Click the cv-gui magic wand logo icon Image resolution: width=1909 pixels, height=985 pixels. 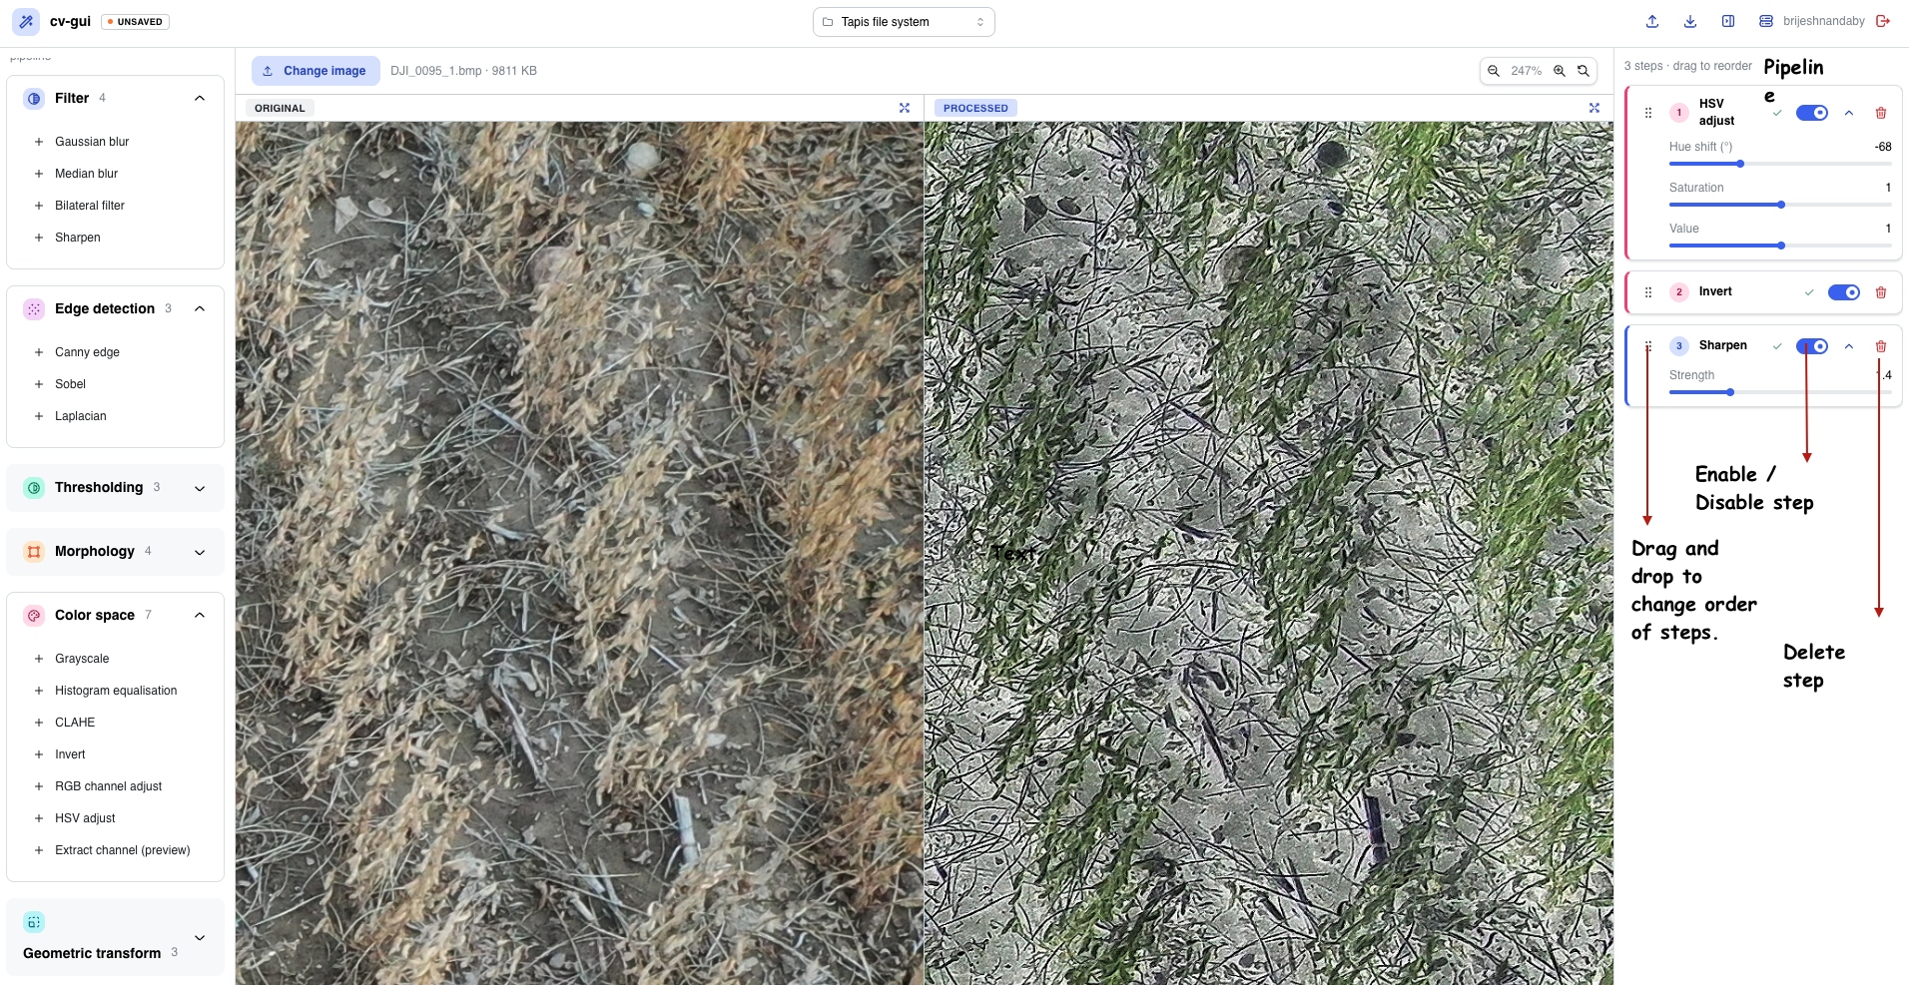pos(26,21)
